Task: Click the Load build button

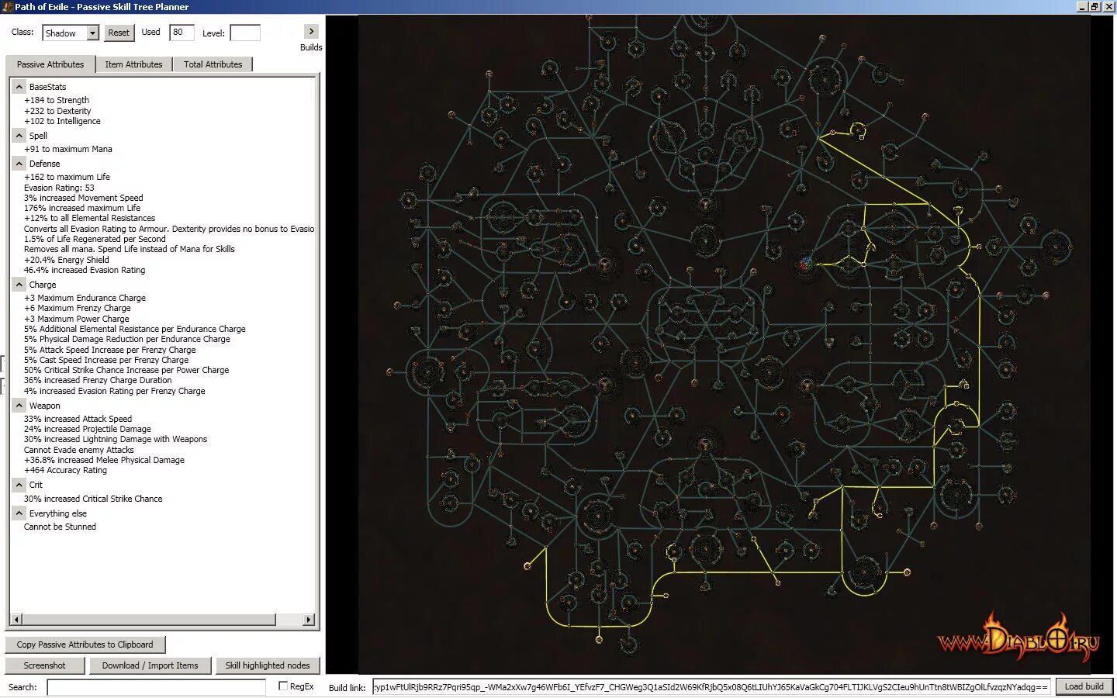Action: coord(1084,686)
